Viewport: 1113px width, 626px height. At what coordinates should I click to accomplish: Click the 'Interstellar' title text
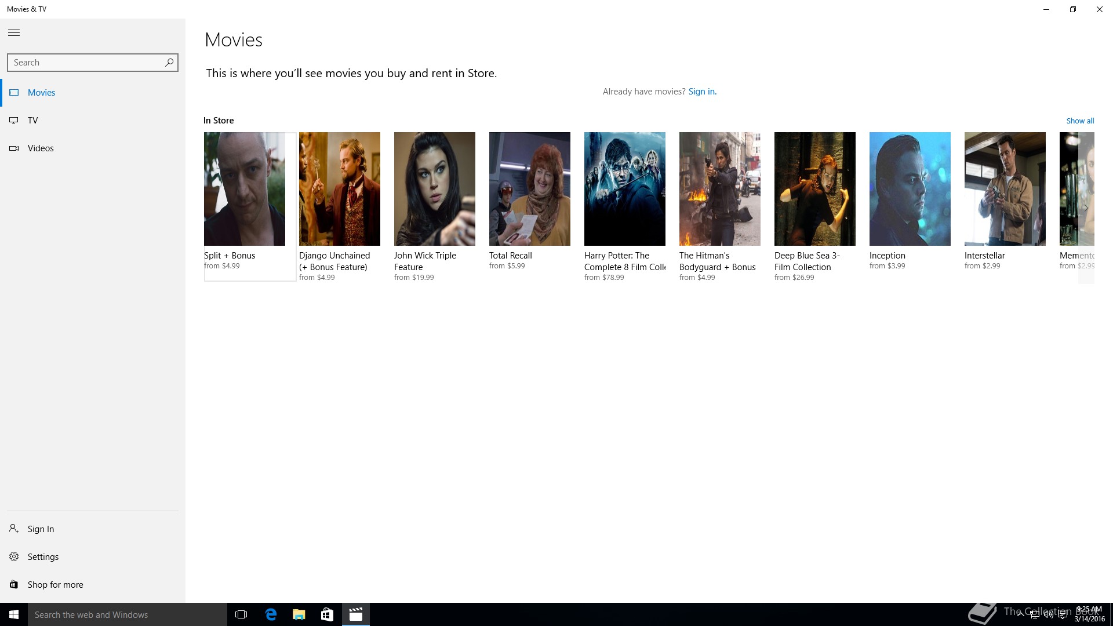(984, 256)
